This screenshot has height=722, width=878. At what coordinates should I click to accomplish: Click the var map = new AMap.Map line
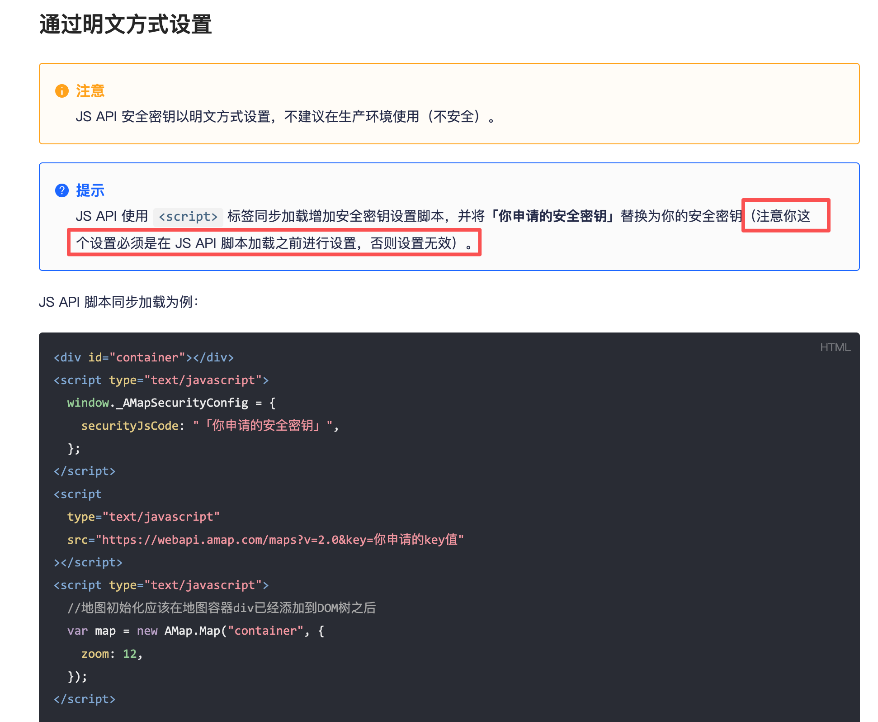[195, 631]
